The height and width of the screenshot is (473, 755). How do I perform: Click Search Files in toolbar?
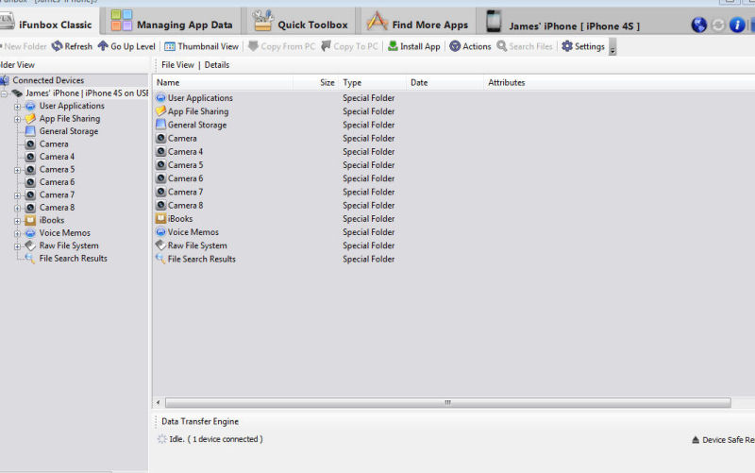(x=525, y=46)
